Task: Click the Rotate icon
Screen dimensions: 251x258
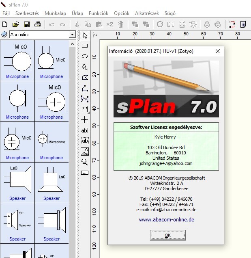Action: 160,24
